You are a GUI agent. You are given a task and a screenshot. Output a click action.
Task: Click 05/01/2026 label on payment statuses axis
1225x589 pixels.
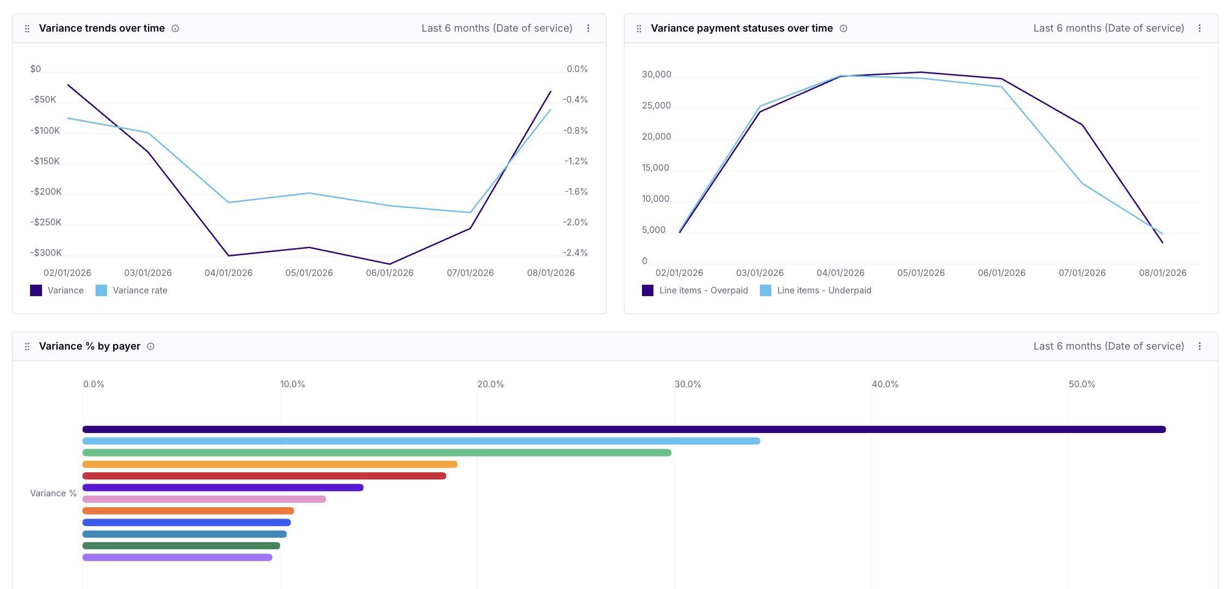(921, 273)
